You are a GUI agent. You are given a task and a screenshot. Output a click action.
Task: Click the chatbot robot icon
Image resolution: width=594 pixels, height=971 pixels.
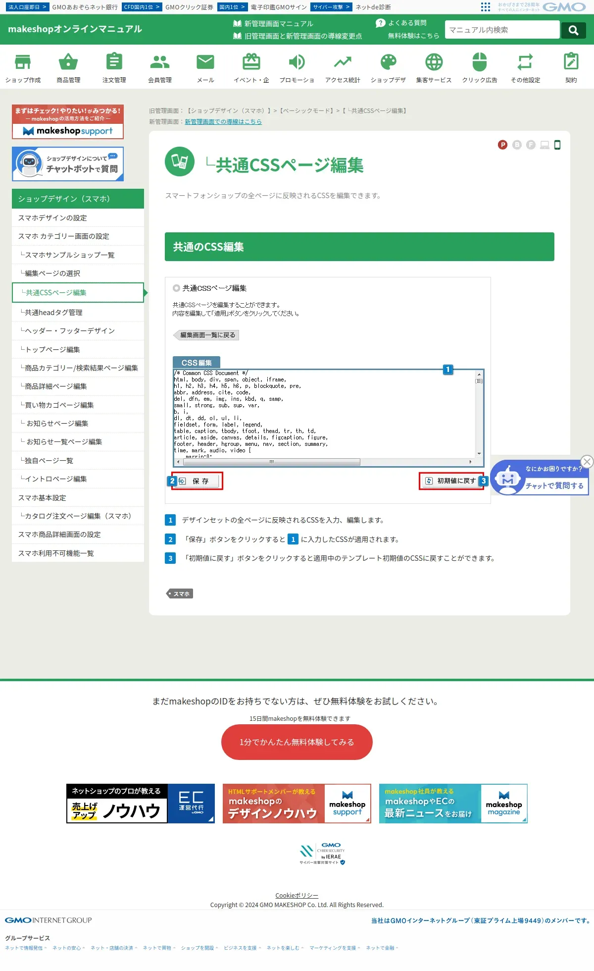pyautogui.click(x=507, y=479)
